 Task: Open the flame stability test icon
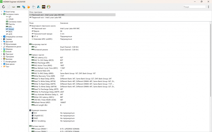coord(28,7)
